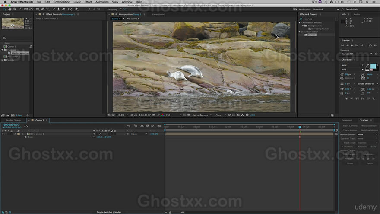This screenshot has height=214, width=380.
Task: Select the Clone Stamp tool
Action: (58, 9)
